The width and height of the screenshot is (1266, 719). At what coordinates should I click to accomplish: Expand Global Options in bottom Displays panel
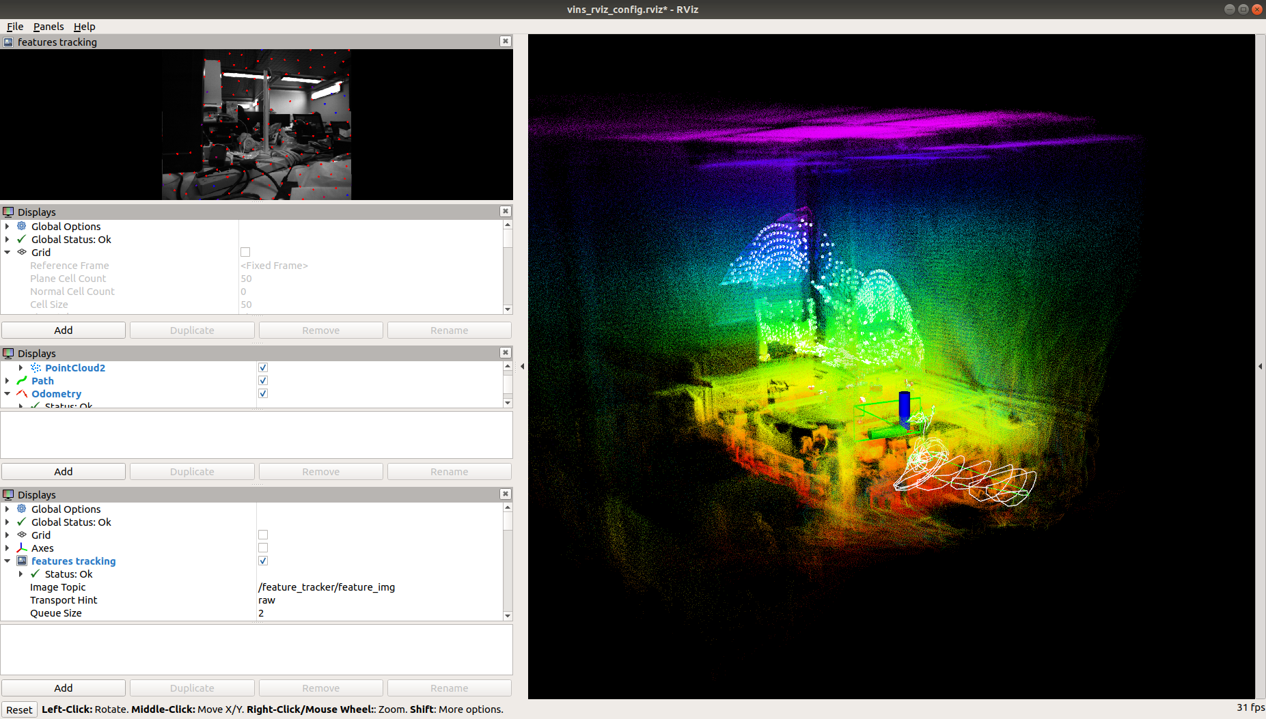click(8, 509)
